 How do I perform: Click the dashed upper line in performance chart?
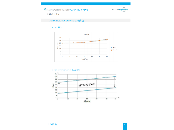(x=87, y=79)
